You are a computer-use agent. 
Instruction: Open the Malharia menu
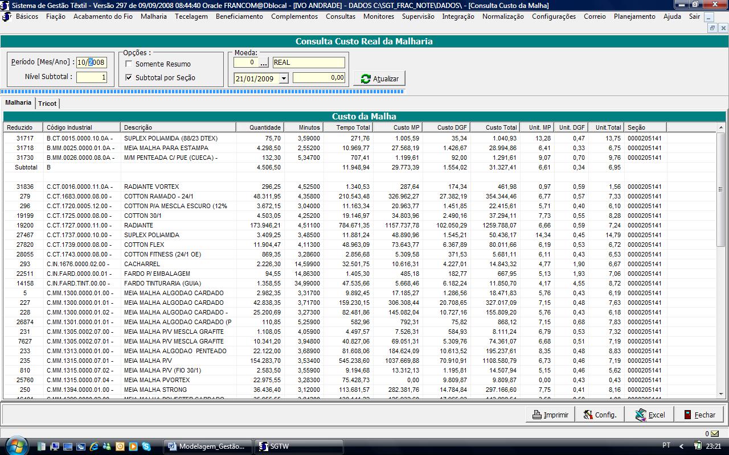point(154,16)
